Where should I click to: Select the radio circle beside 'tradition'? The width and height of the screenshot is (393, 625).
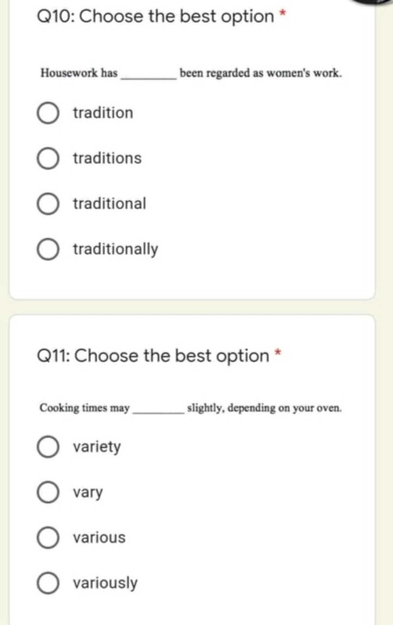click(48, 113)
